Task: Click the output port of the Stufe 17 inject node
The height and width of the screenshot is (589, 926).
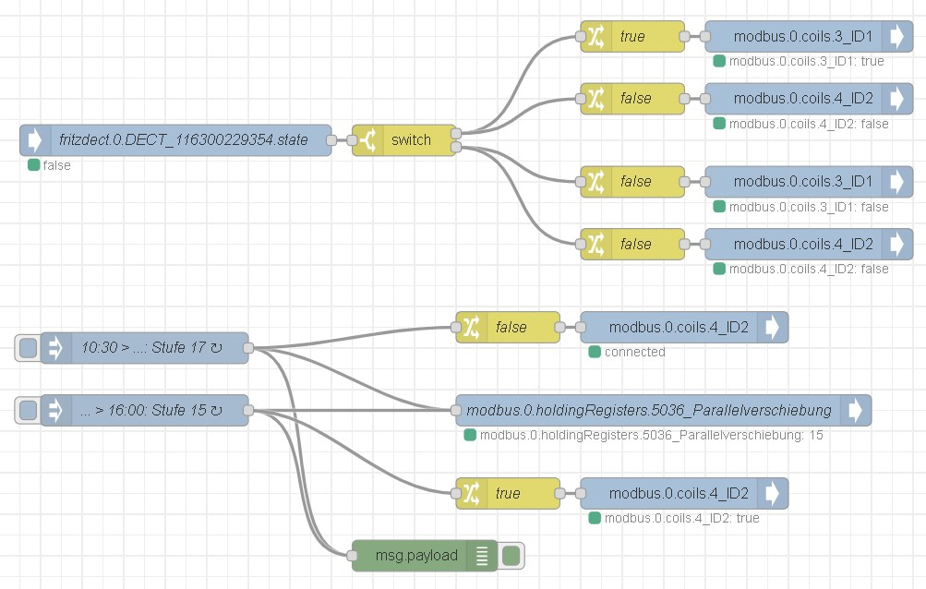Action: [x=248, y=348]
